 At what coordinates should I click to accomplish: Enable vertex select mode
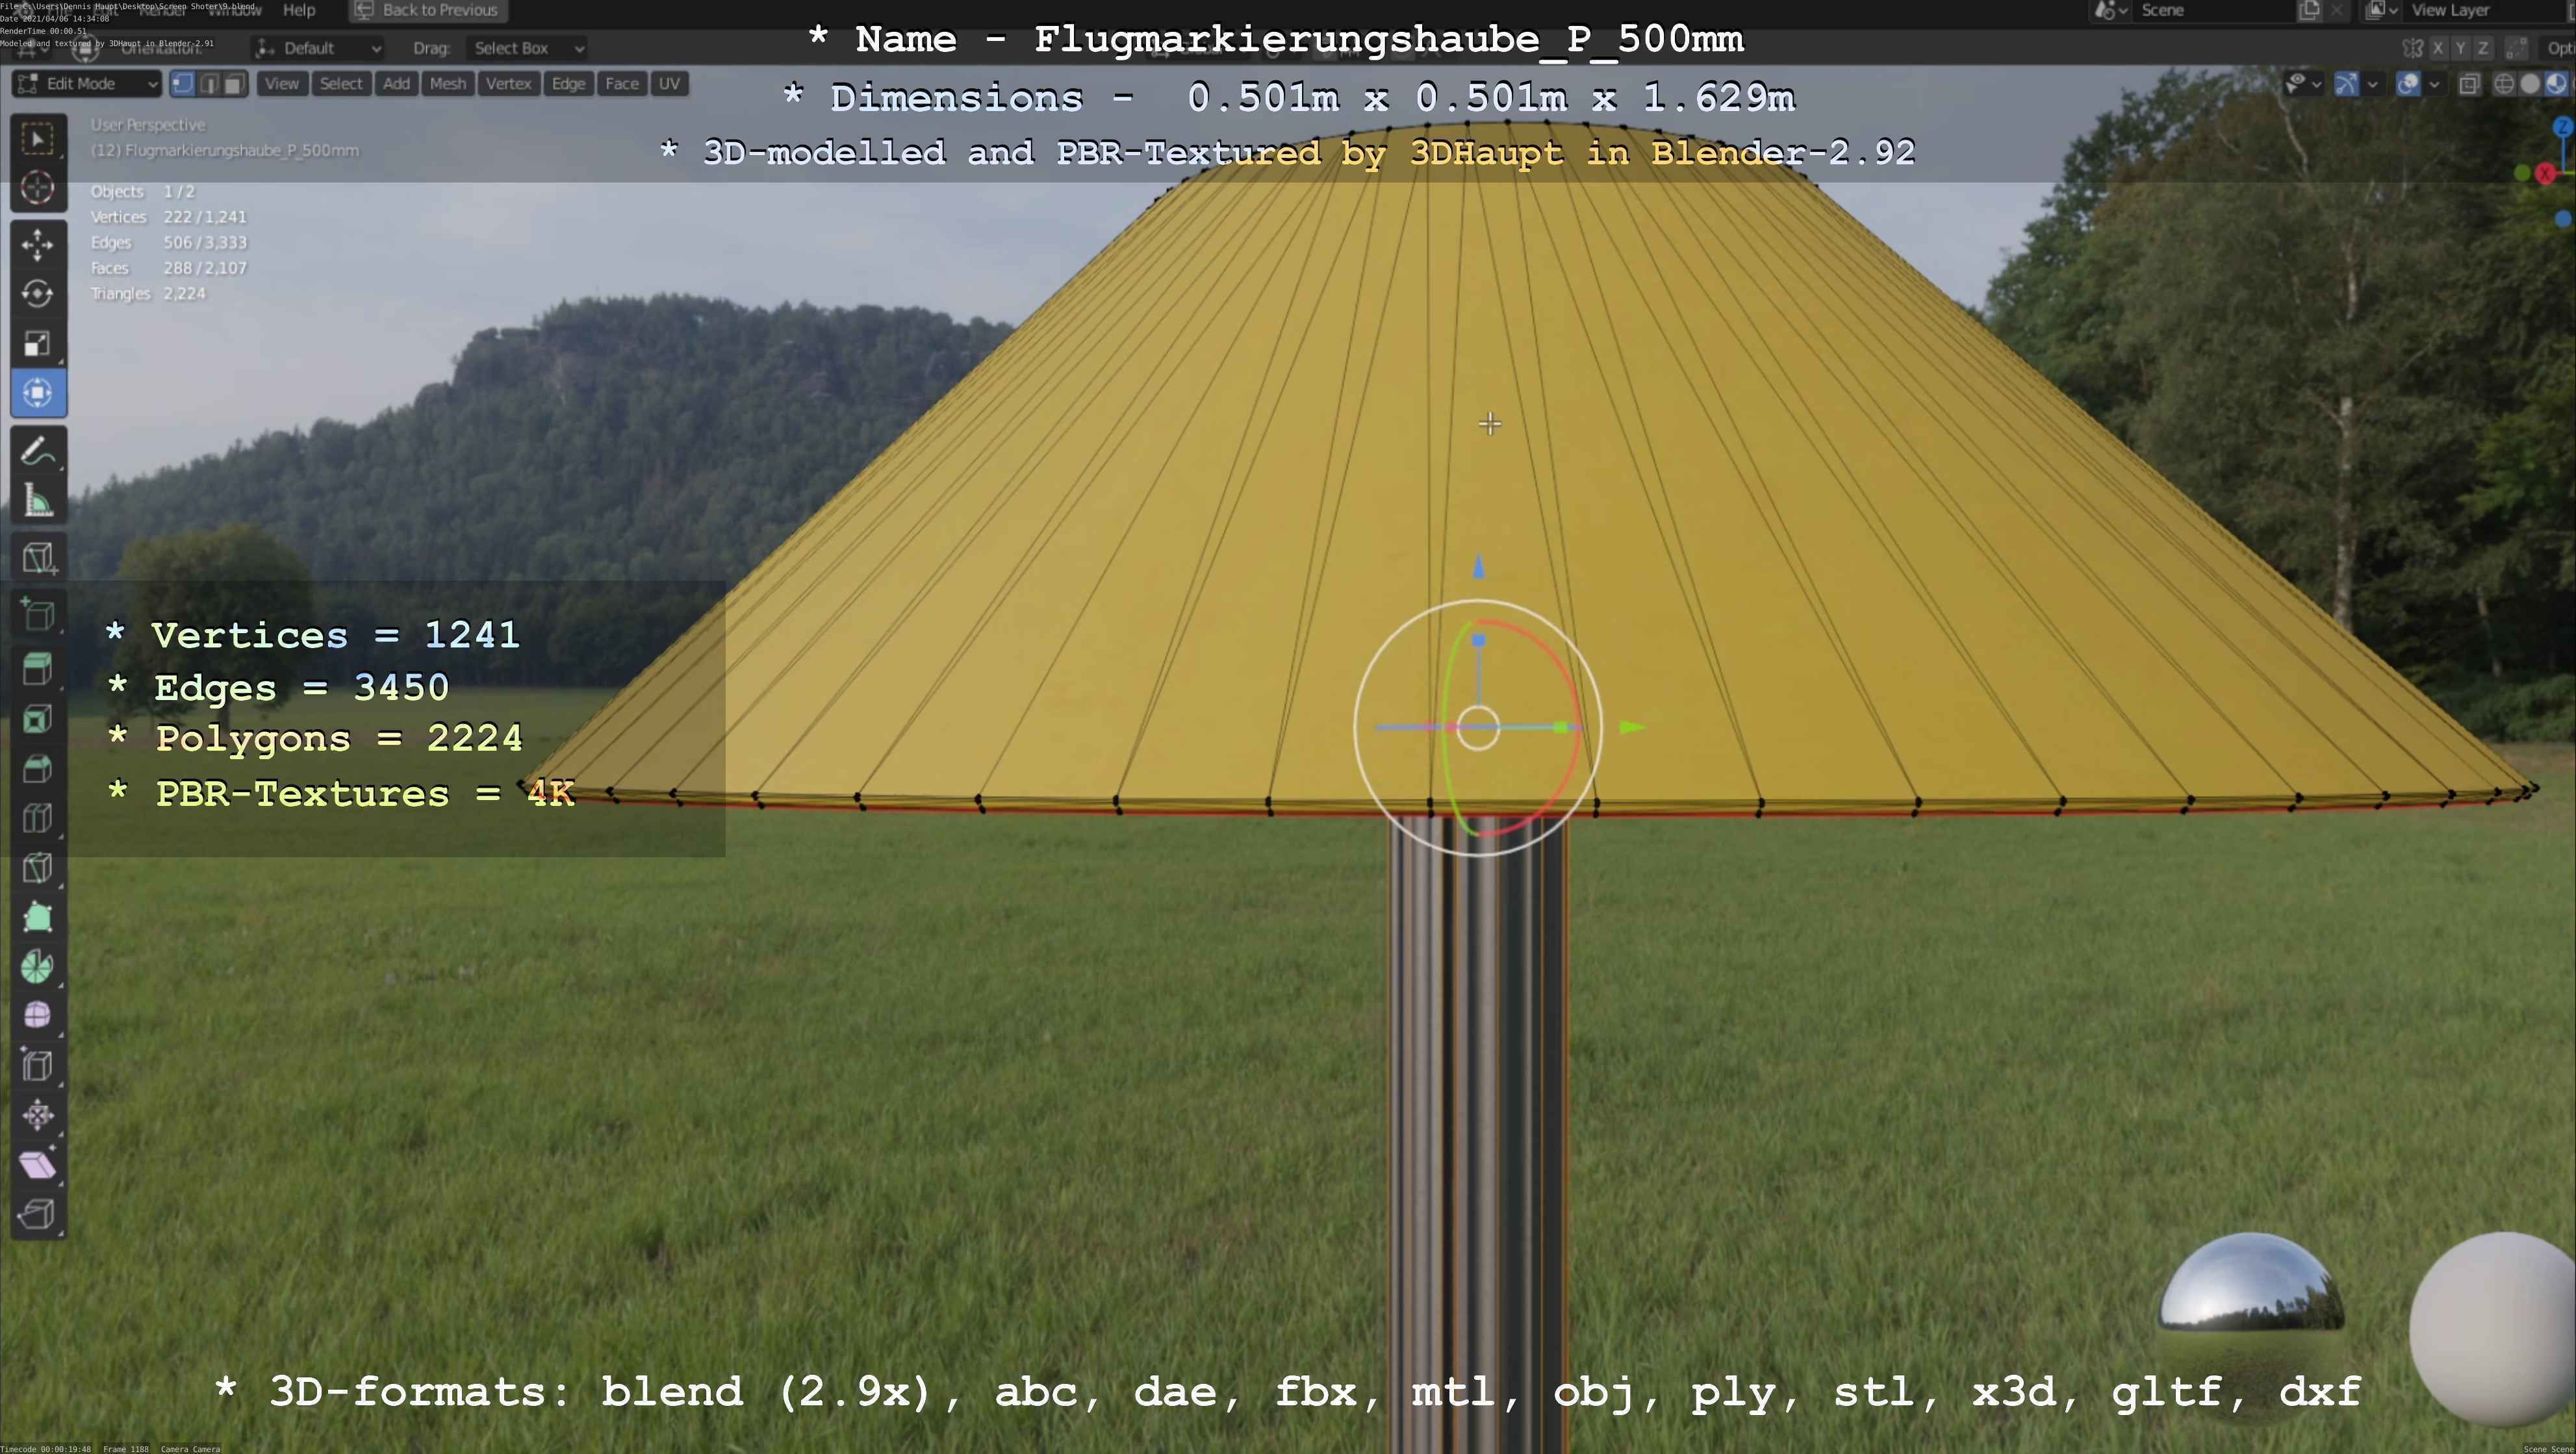click(183, 84)
